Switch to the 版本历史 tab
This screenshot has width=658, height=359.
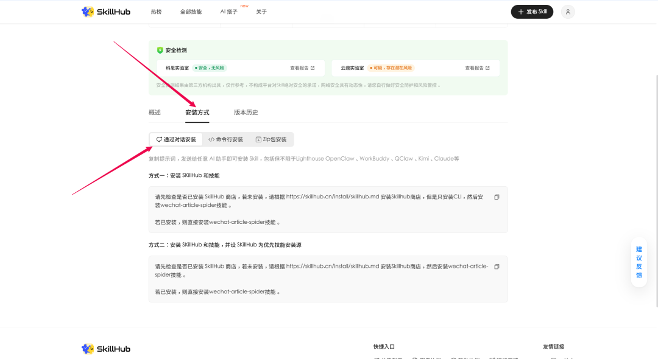[x=246, y=113]
